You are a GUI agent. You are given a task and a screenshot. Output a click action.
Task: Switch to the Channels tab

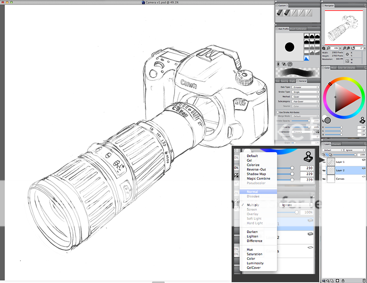click(336, 144)
